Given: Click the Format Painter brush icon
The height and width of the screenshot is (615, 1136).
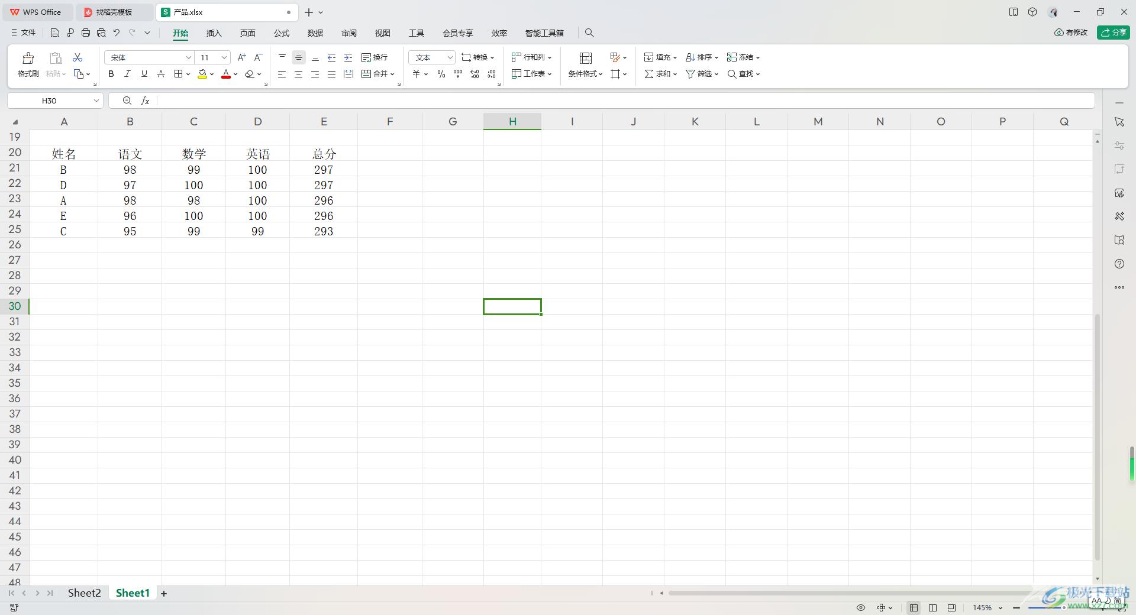Looking at the screenshot, I should point(28,58).
